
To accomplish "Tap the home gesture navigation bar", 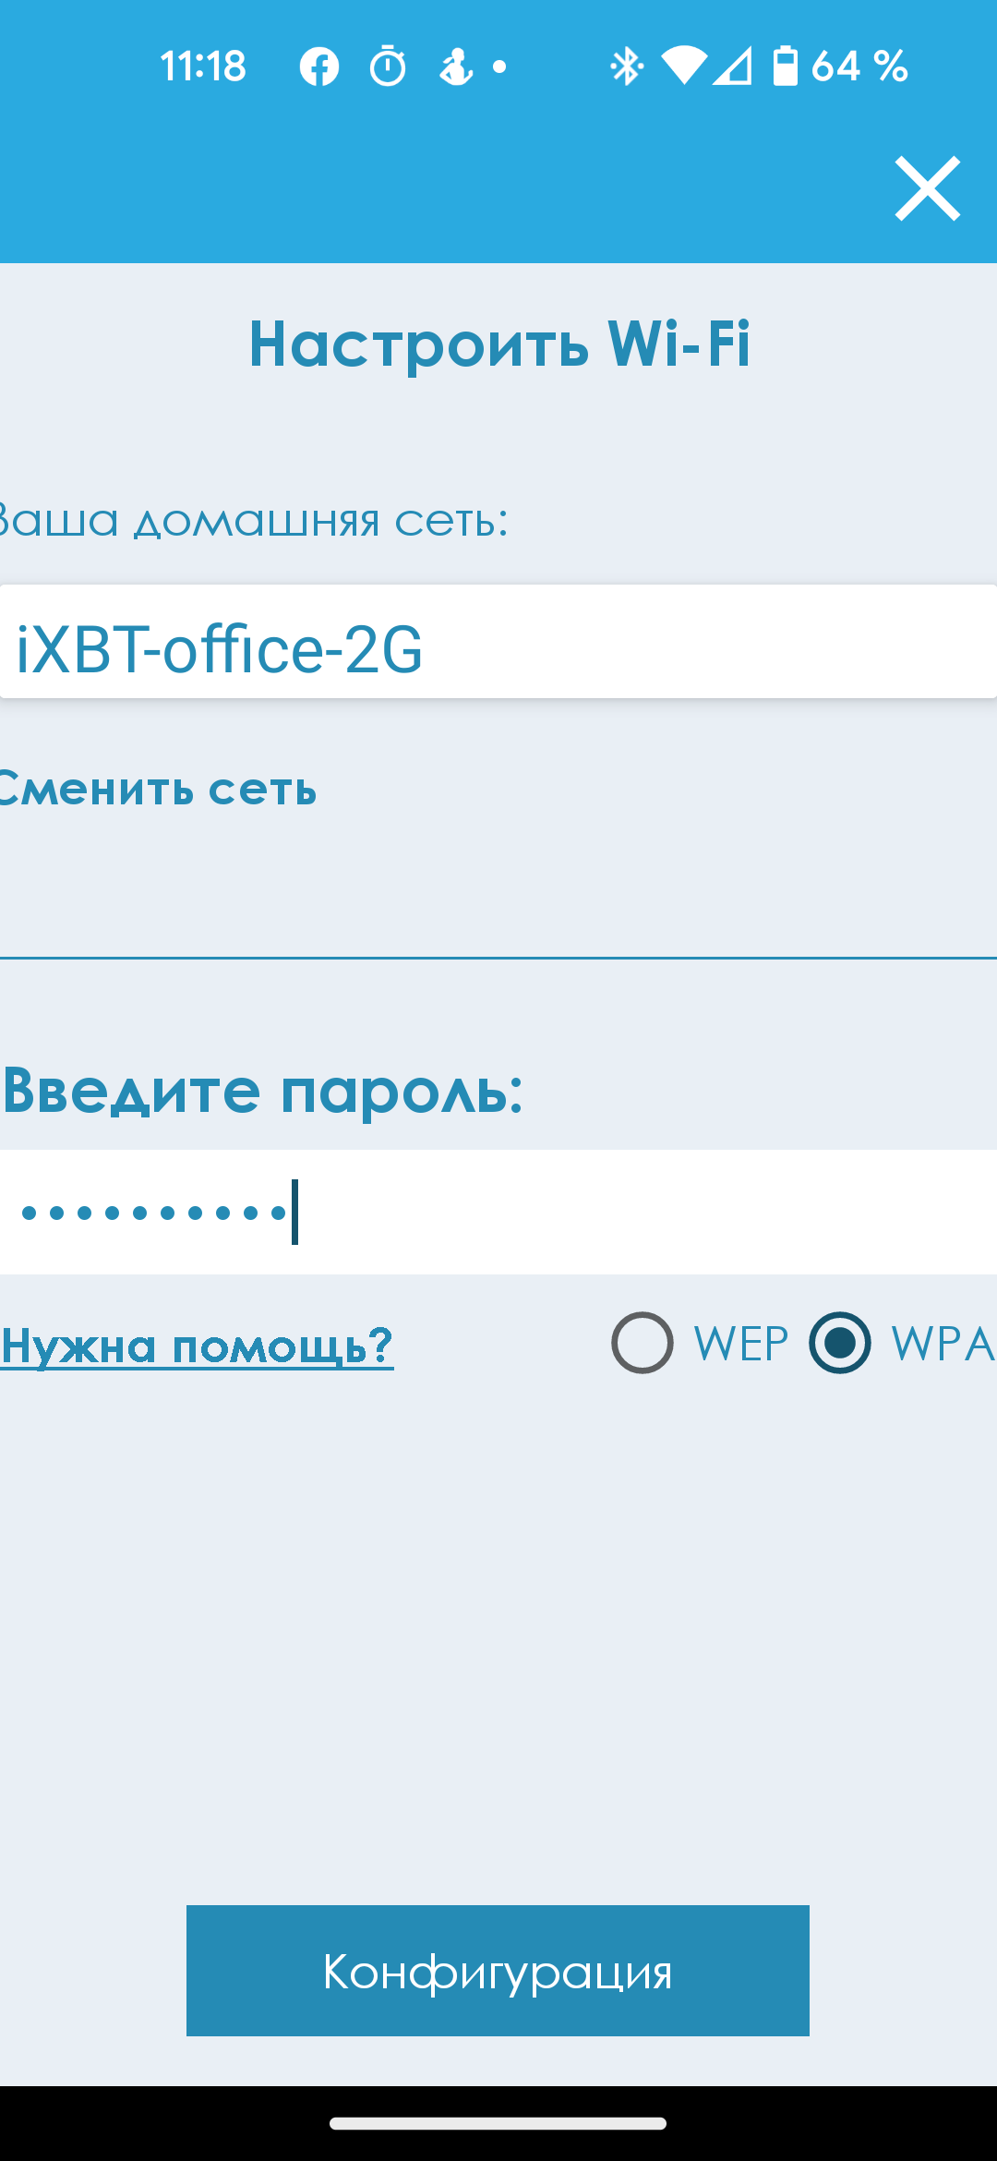I will coord(498,2123).
